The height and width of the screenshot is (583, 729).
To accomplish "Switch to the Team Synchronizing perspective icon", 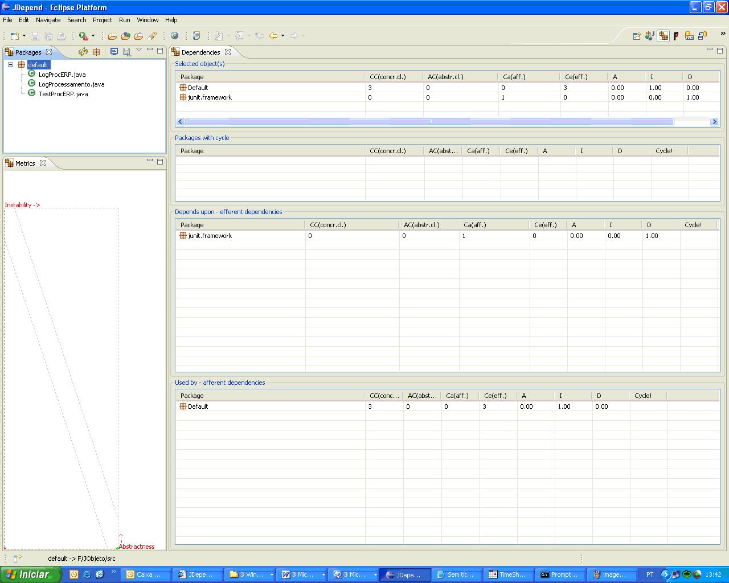I will pos(702,36).
